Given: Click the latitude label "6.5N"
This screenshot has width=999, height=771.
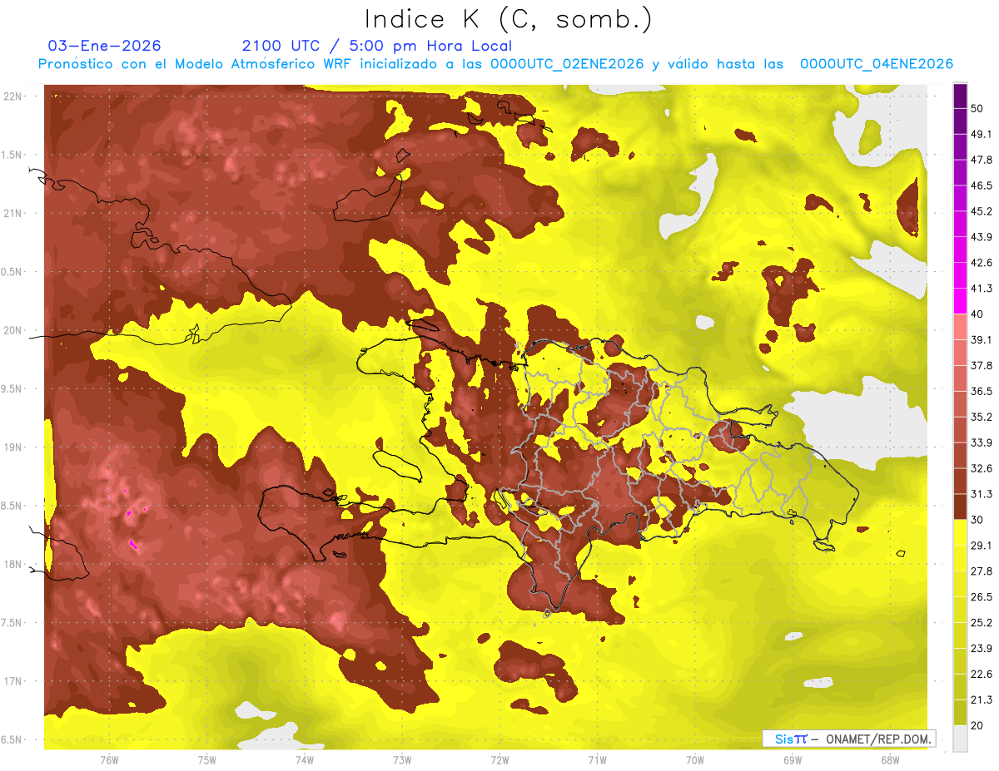Looking at the screenshot, I should (12, 740).
